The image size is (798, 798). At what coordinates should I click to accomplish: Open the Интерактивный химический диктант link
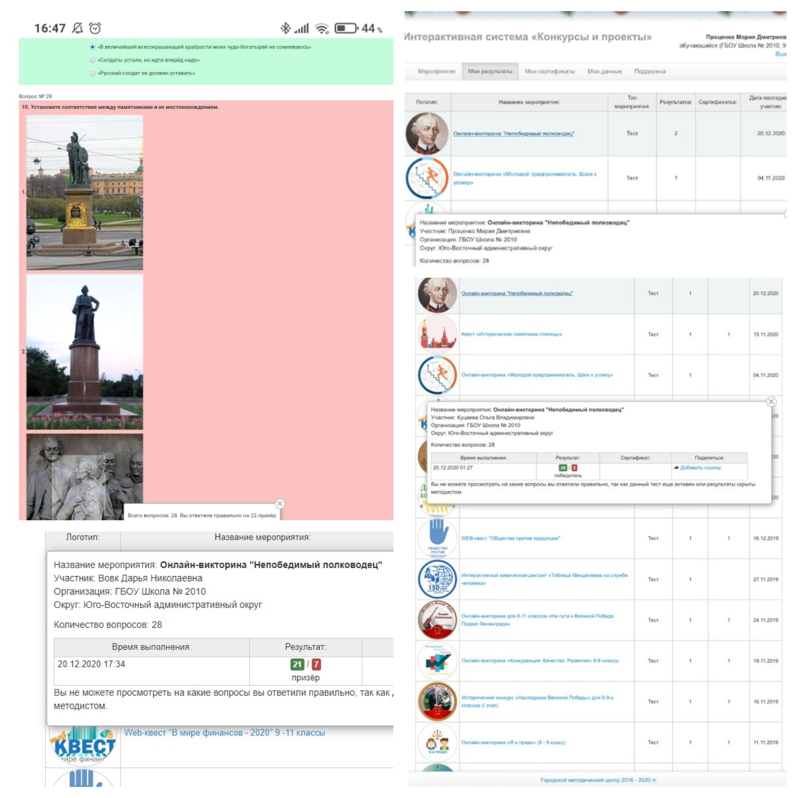pyautogui.click(x=544, y=579)
